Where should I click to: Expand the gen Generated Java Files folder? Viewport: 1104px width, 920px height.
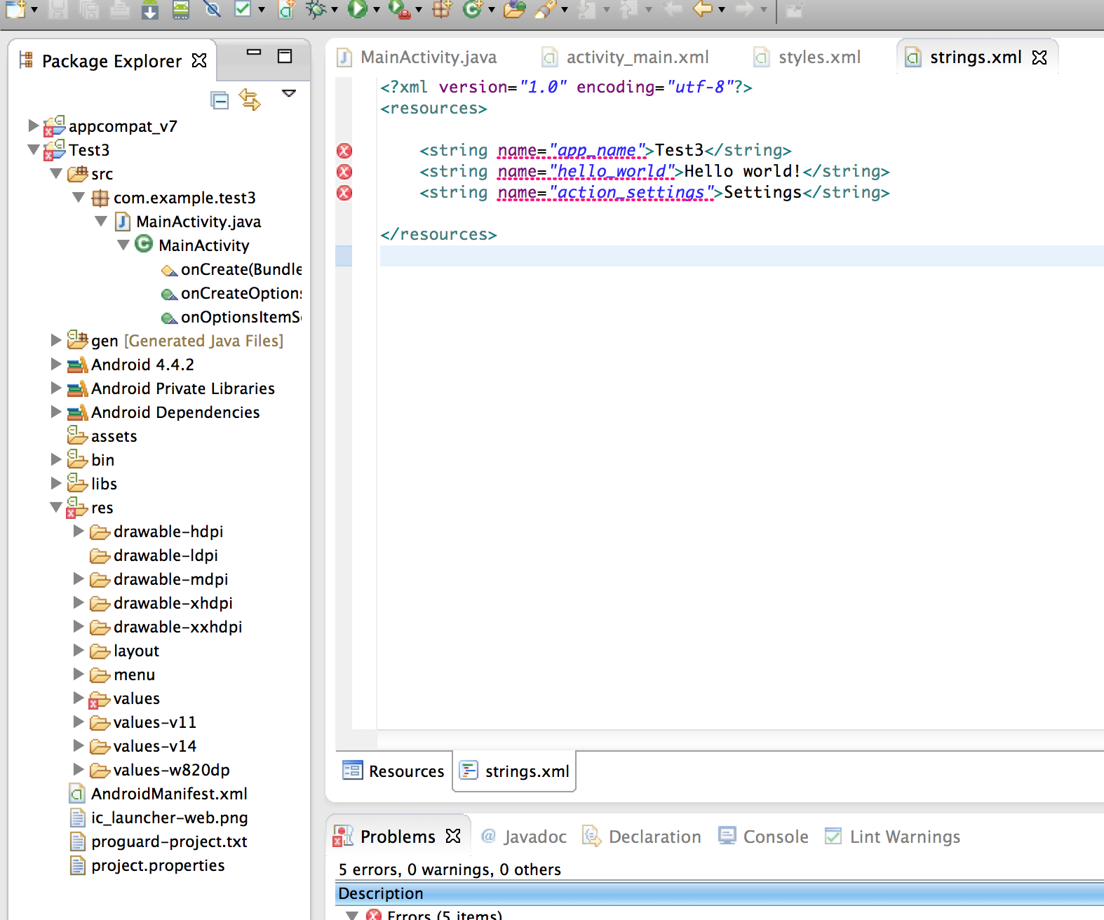coord(56,341)
